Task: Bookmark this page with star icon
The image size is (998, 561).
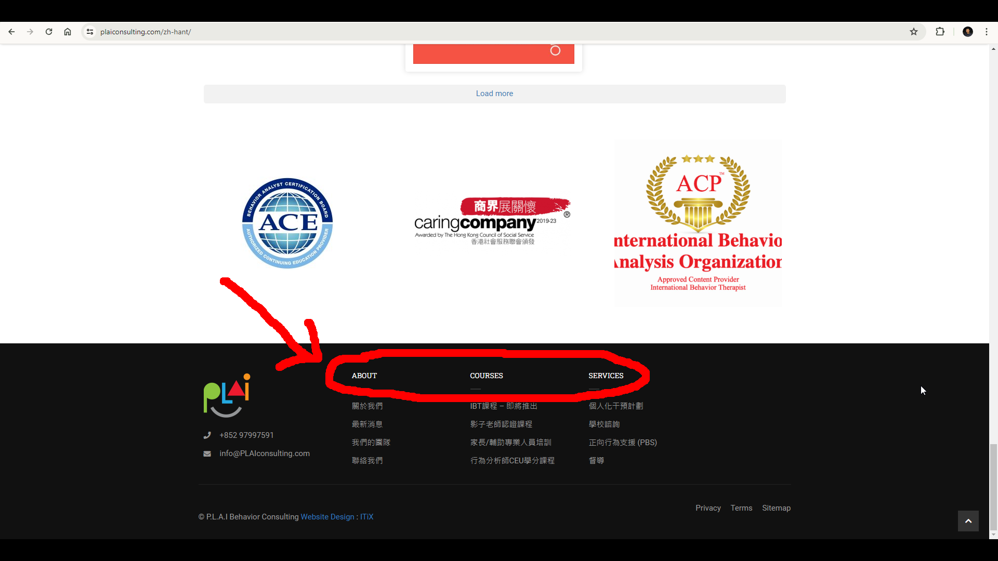Action: pyautogui.click(x=914, y=32)
